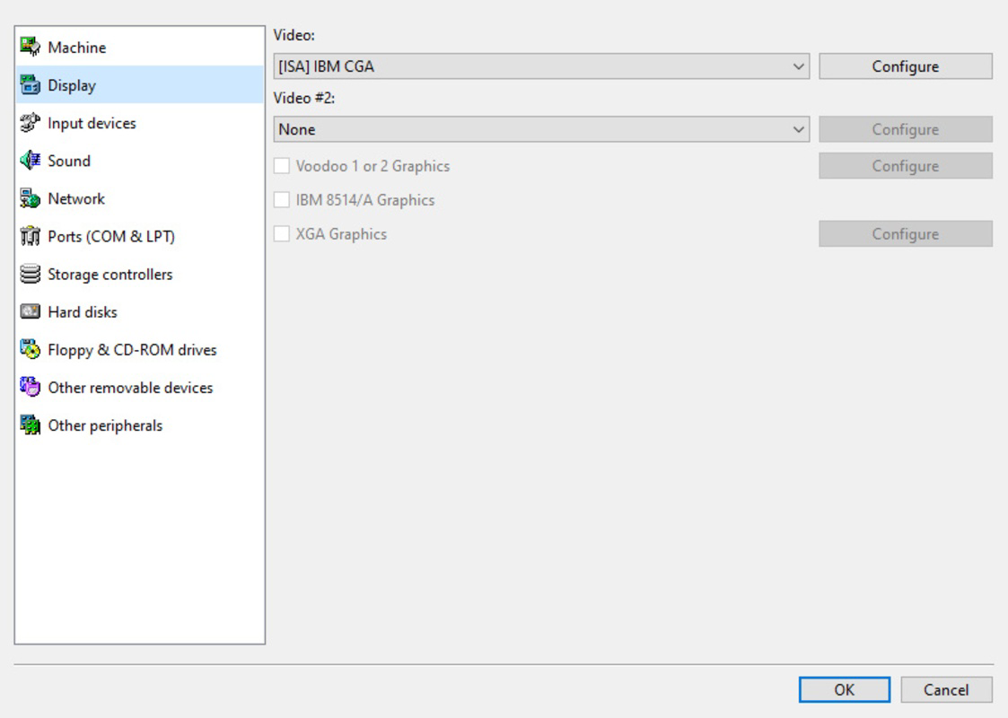
Task: Select the Display category icon
Action: coord(31,85)
